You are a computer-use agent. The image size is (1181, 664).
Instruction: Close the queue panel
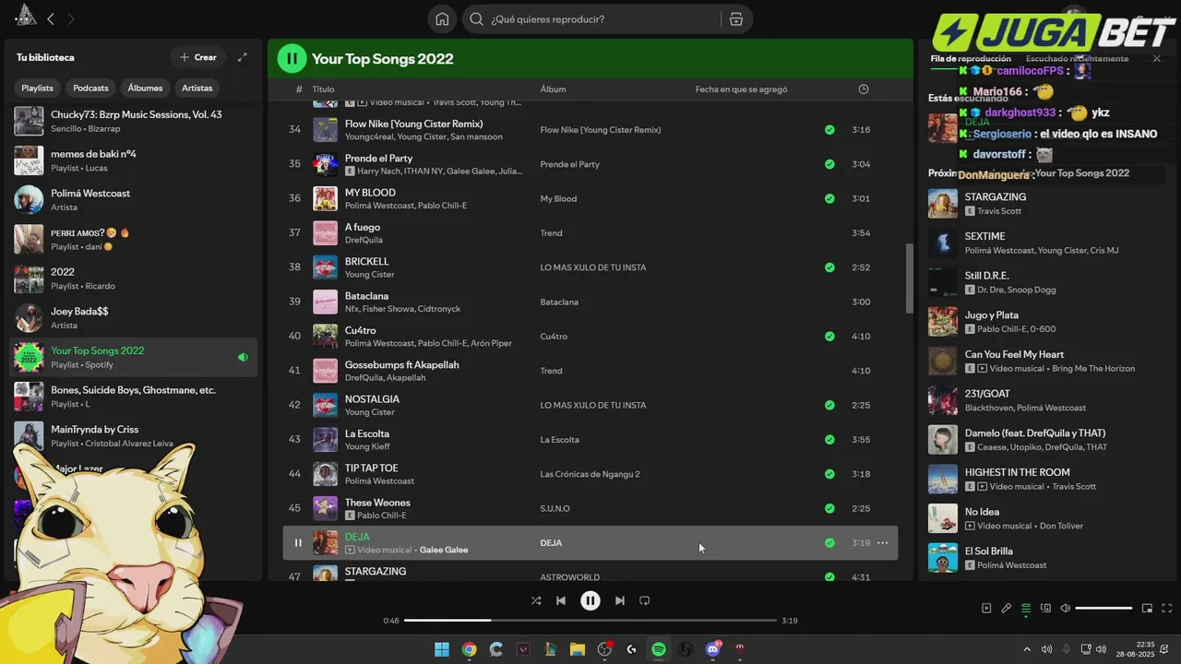pos(1157,58)
